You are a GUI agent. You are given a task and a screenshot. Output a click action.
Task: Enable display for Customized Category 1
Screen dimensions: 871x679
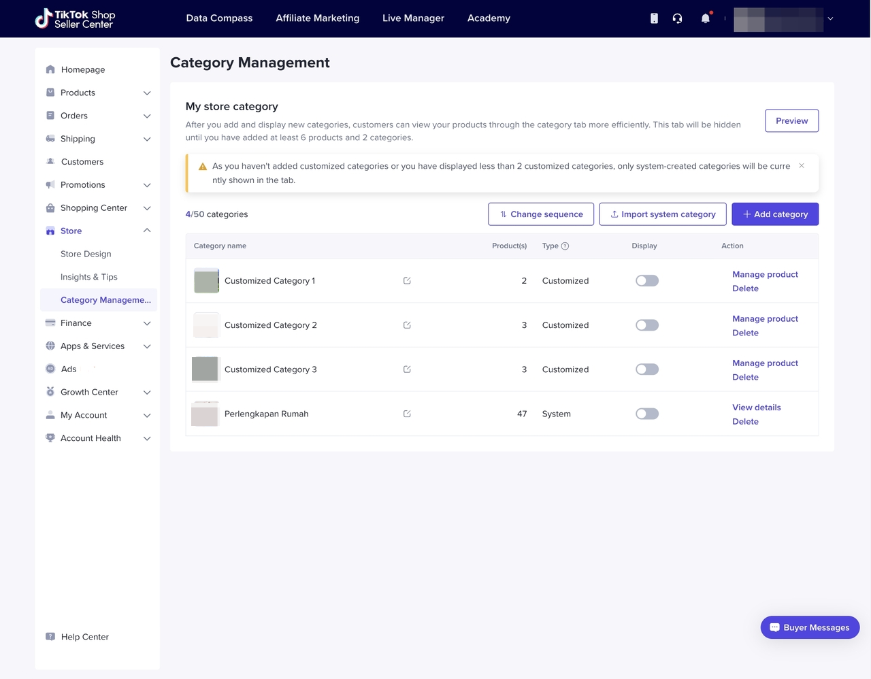click(646, 281)
